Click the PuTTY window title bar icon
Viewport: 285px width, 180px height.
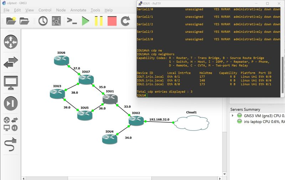[x=140, y=4]
